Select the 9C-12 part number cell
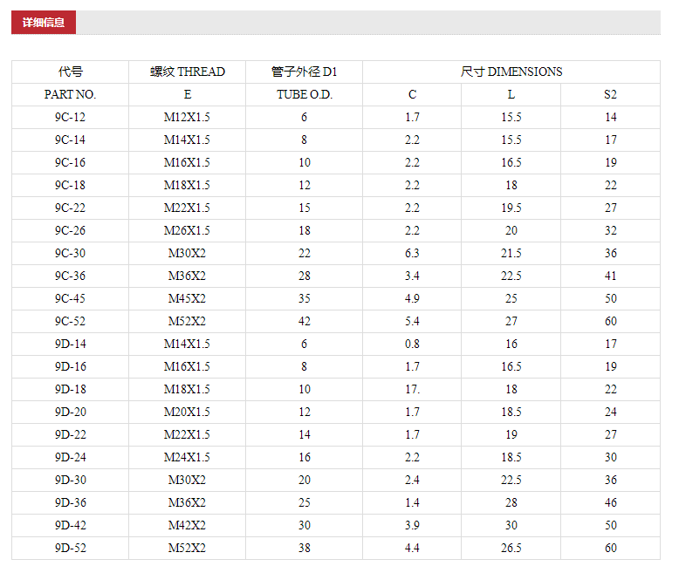The width and height of the screenshot is (679, 573). point(70,117)
